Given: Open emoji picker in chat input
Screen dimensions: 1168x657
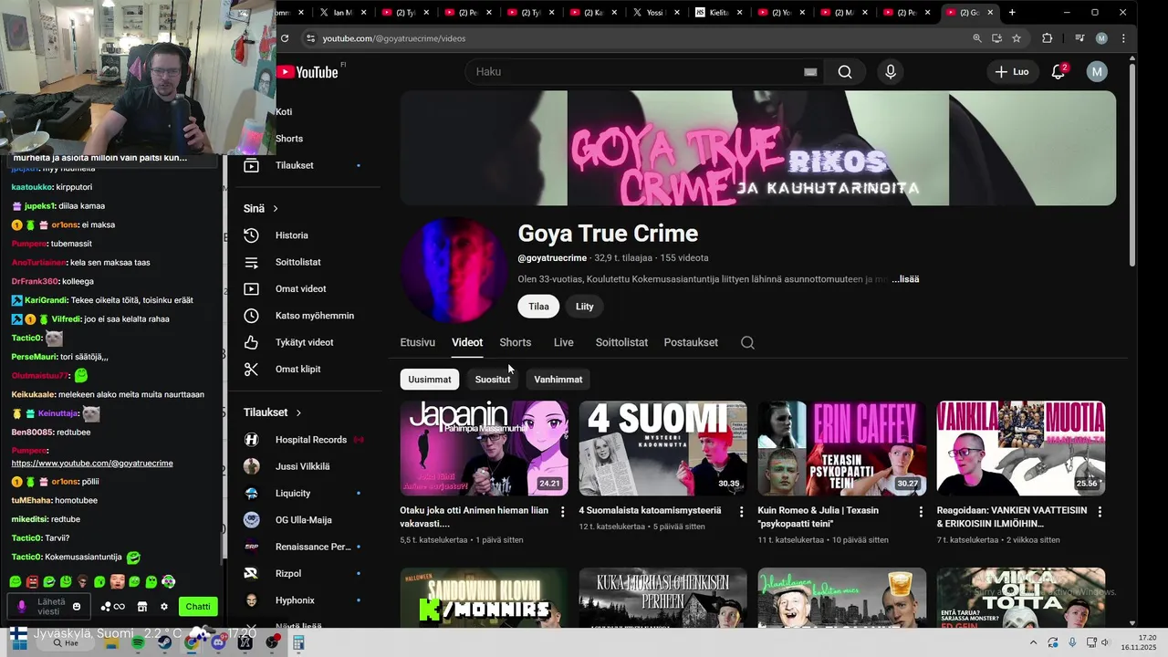Looking at the screenshot, I should [77, 607].
